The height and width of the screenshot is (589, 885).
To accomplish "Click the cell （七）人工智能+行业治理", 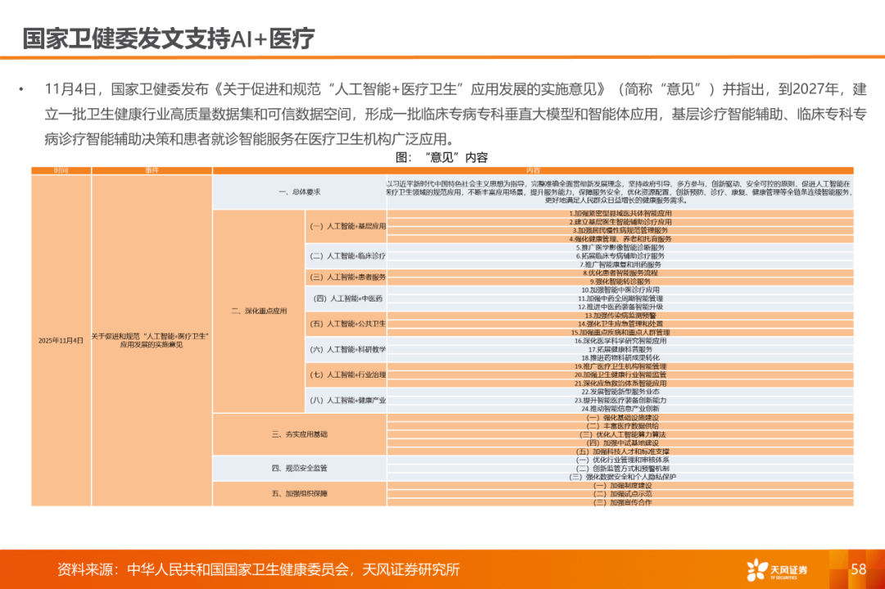I will tap(346, 374).
